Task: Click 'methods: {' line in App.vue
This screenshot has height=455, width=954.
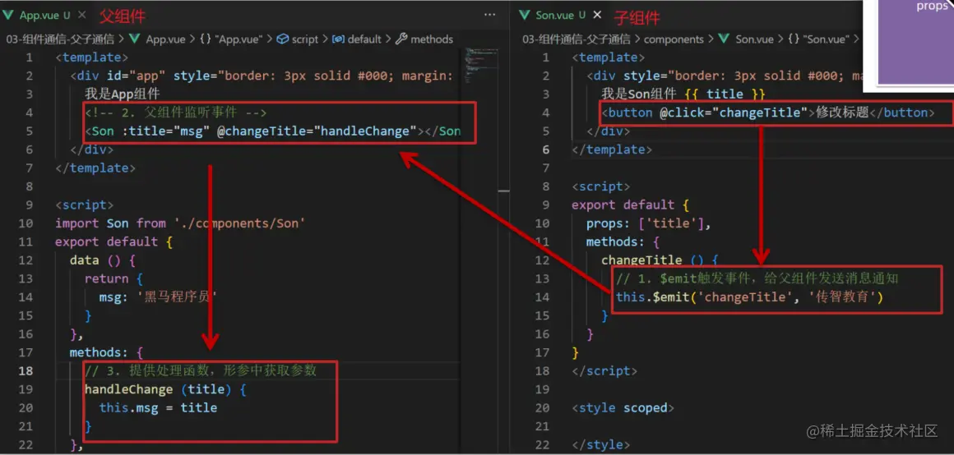Action: point(106,352)
